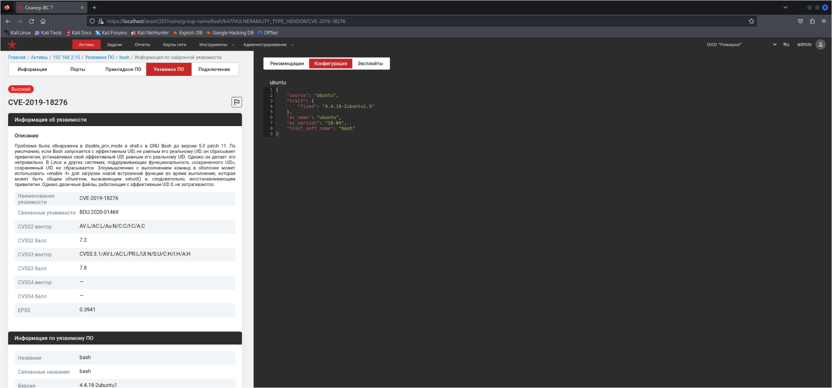
Task: Click the browser forward arrow
Action: (x=19, y=21)
